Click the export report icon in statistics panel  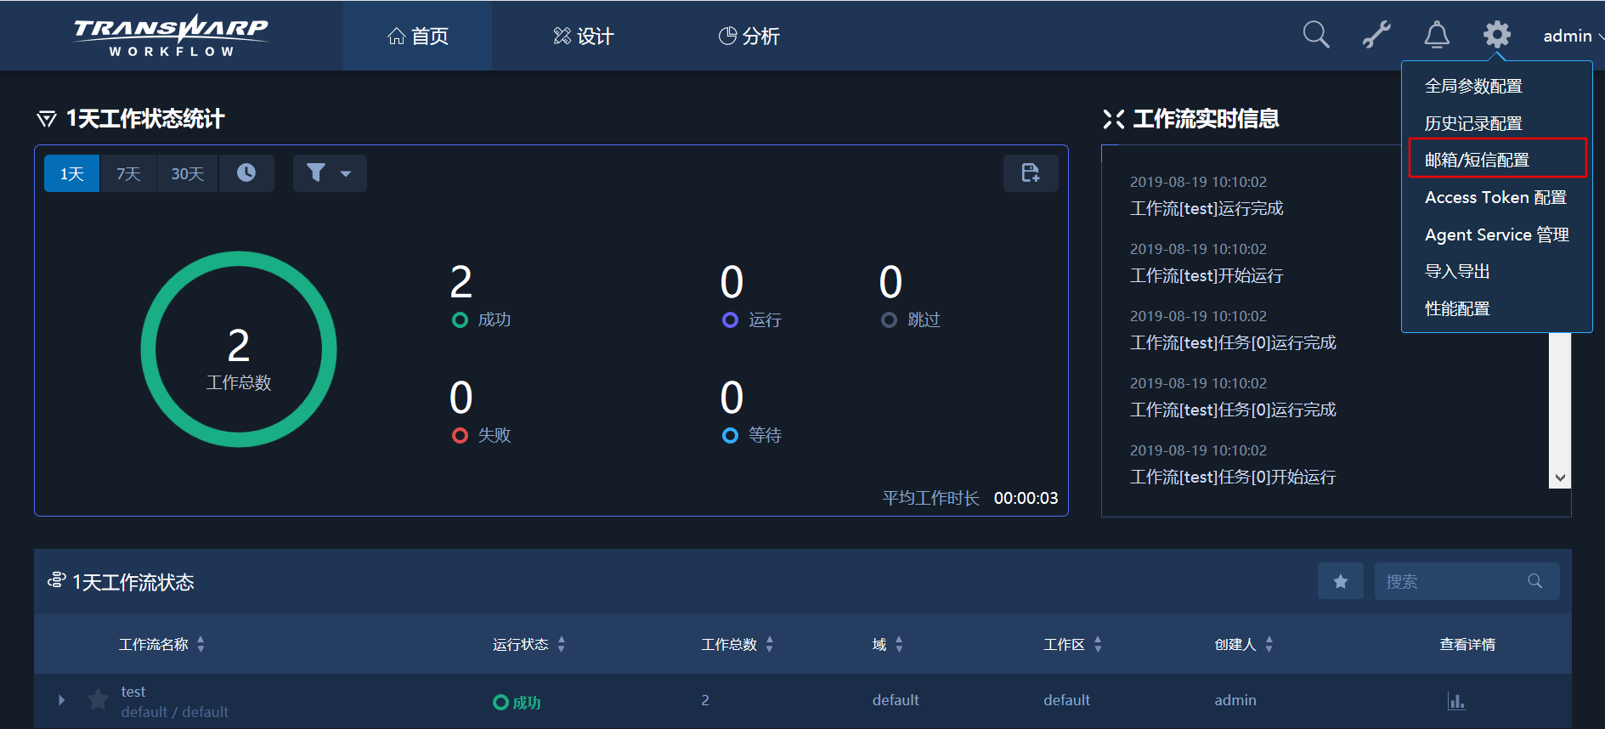[1030, 173]
